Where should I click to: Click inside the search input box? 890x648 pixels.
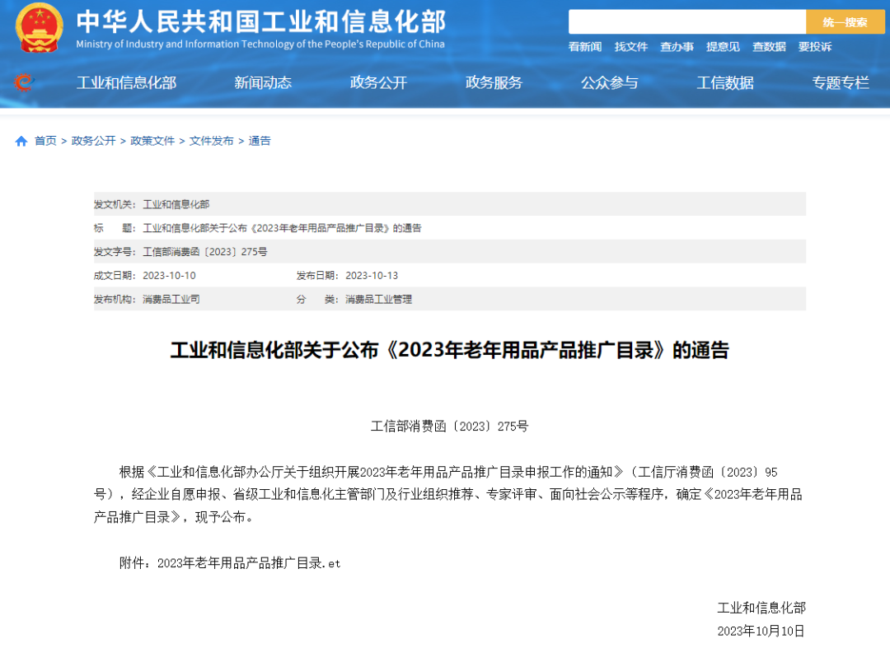point(687,21)
